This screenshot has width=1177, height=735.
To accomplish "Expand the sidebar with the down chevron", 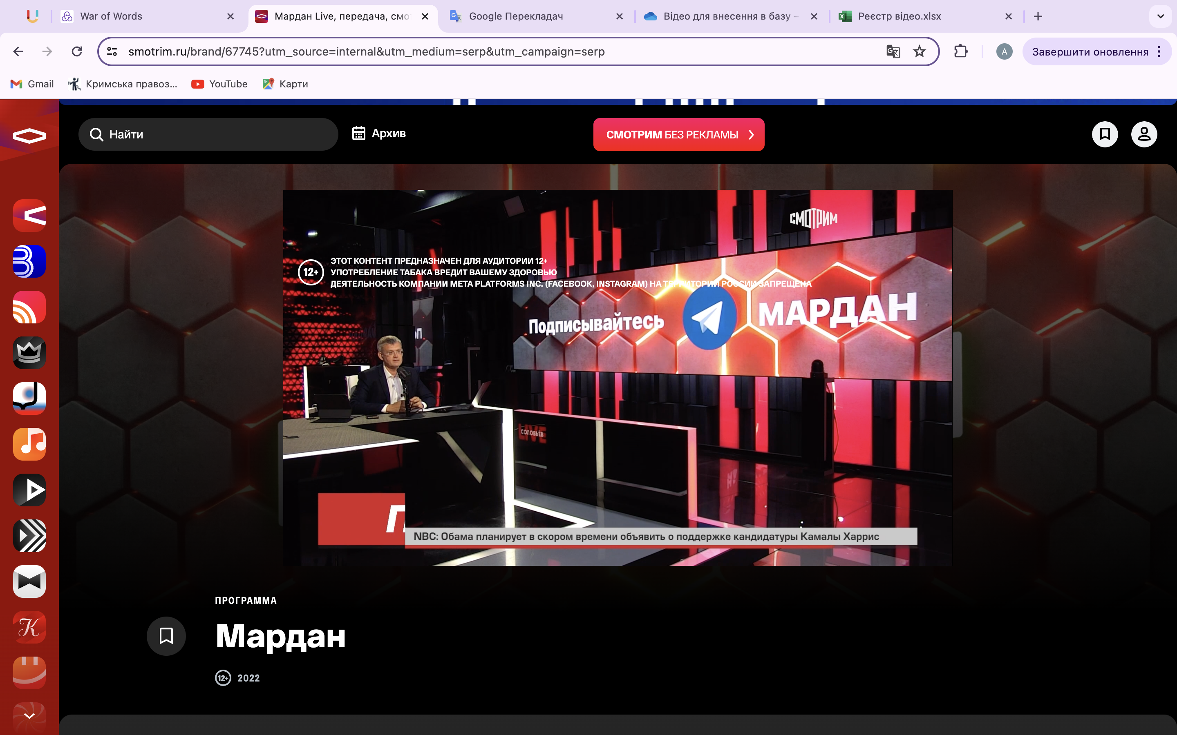I will coord(29,715).
